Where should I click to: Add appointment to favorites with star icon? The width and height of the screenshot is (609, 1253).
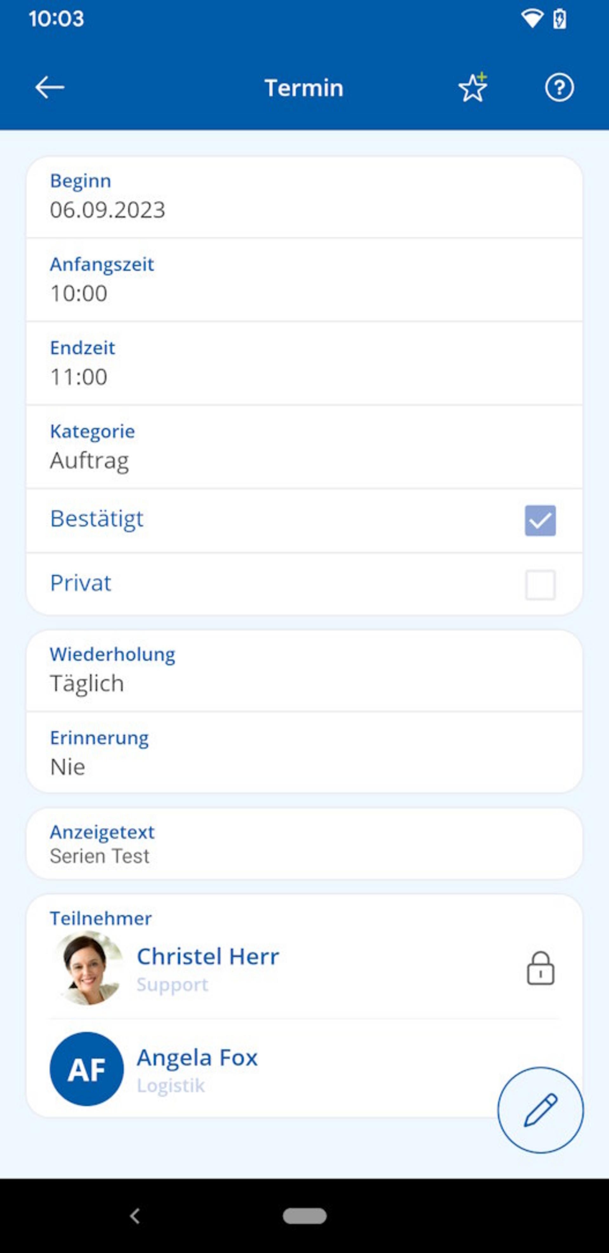coord(472,88)
